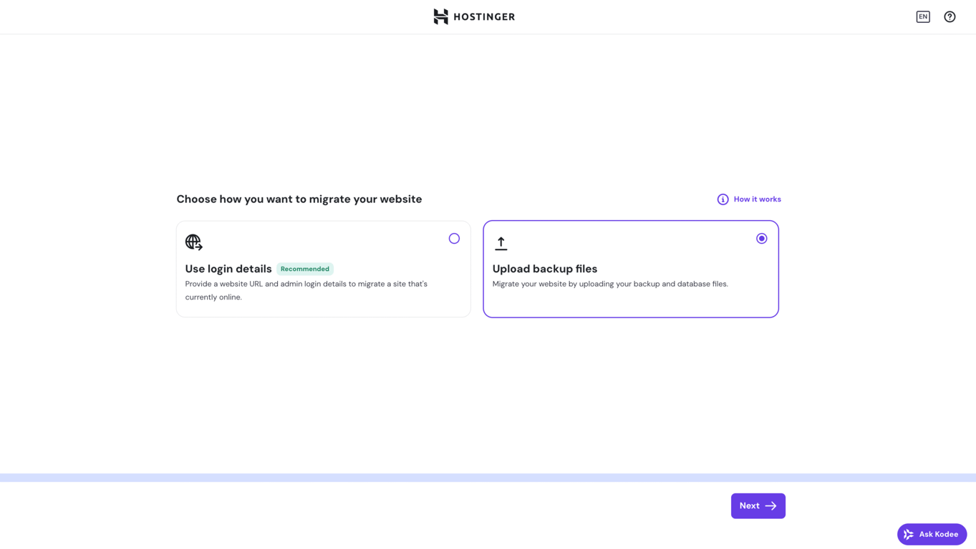Click the upload arrow icon

501,242
